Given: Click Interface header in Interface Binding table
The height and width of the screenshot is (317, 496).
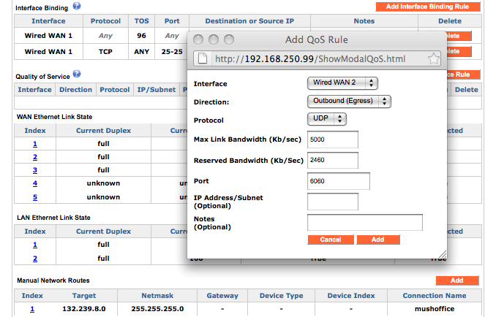Looking at the screenshot, I should (x=48, y=21).
